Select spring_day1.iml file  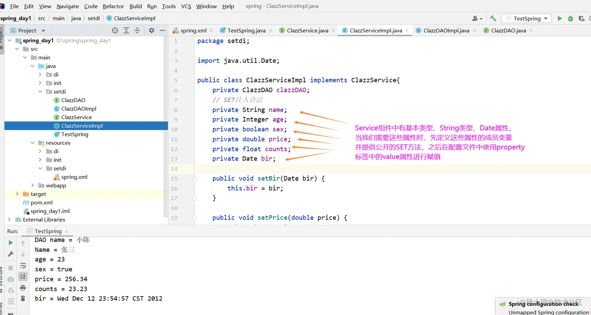(x=50, y=211)
